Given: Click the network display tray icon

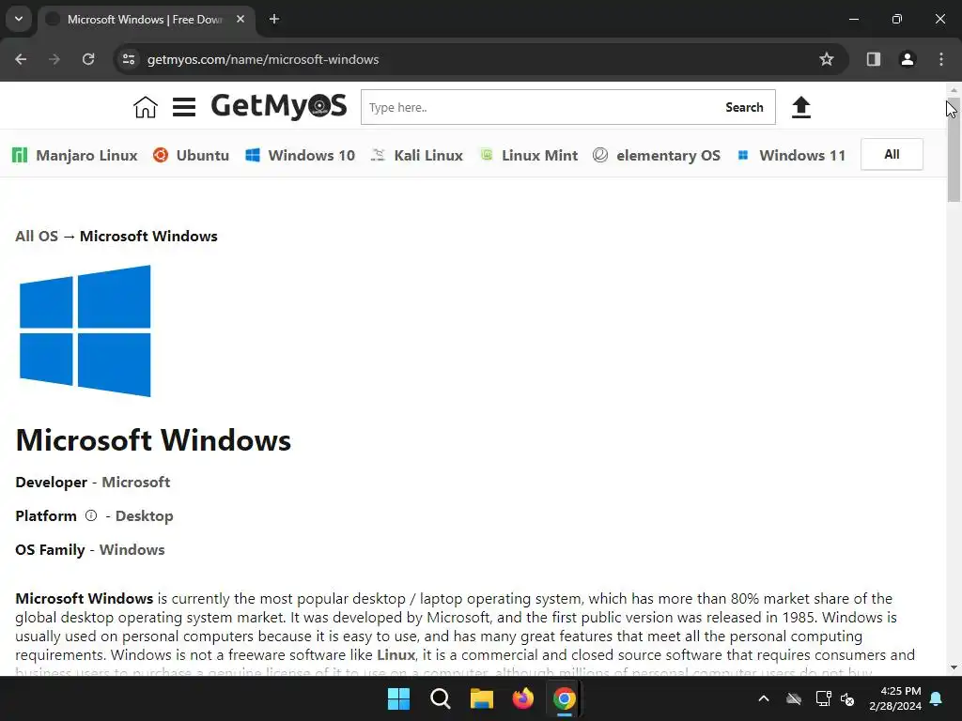Looking at the screenshot, I should [x=823, y=698].
